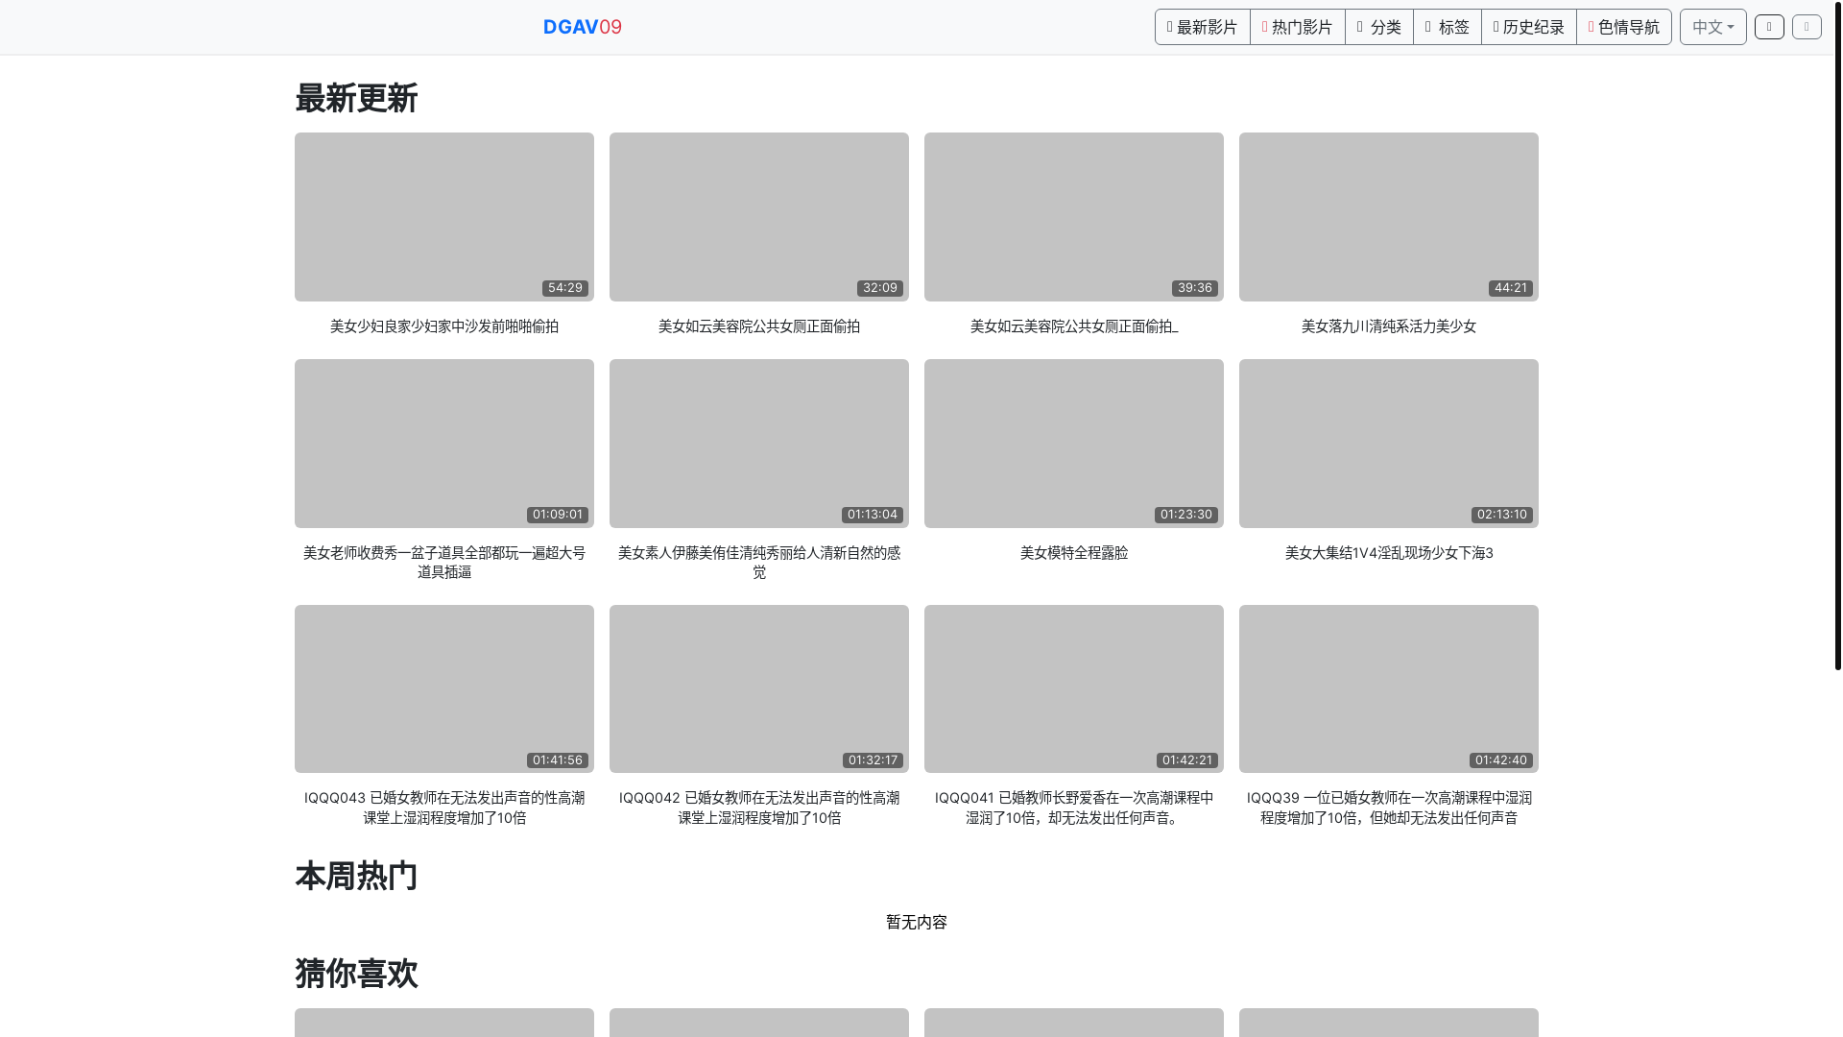Viewport: 1843px width, 1037px height.
Task: Open the thumbnail with duration 01:41:56
Action: (x=444, y=688)
